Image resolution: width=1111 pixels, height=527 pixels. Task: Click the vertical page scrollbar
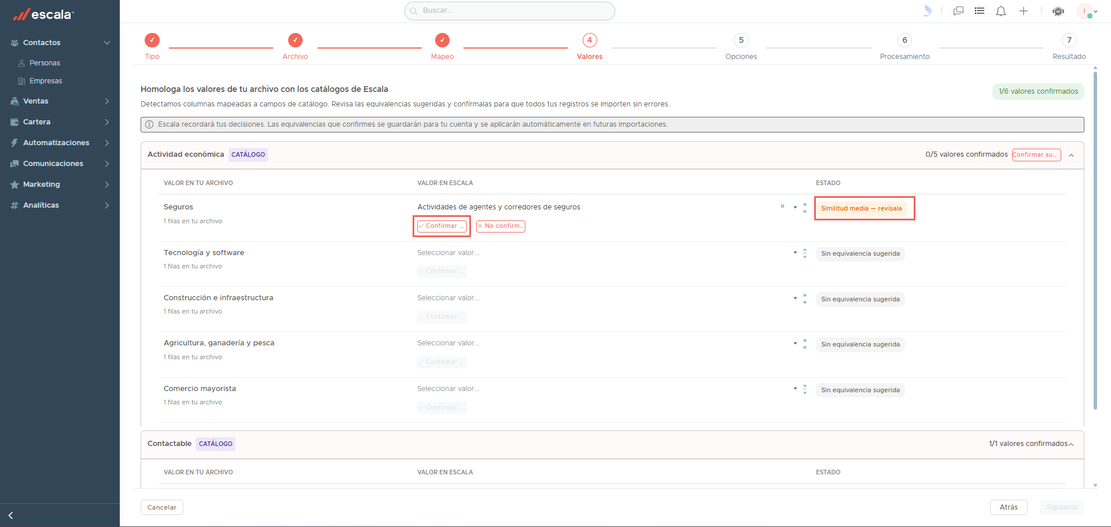point(1095,240)
